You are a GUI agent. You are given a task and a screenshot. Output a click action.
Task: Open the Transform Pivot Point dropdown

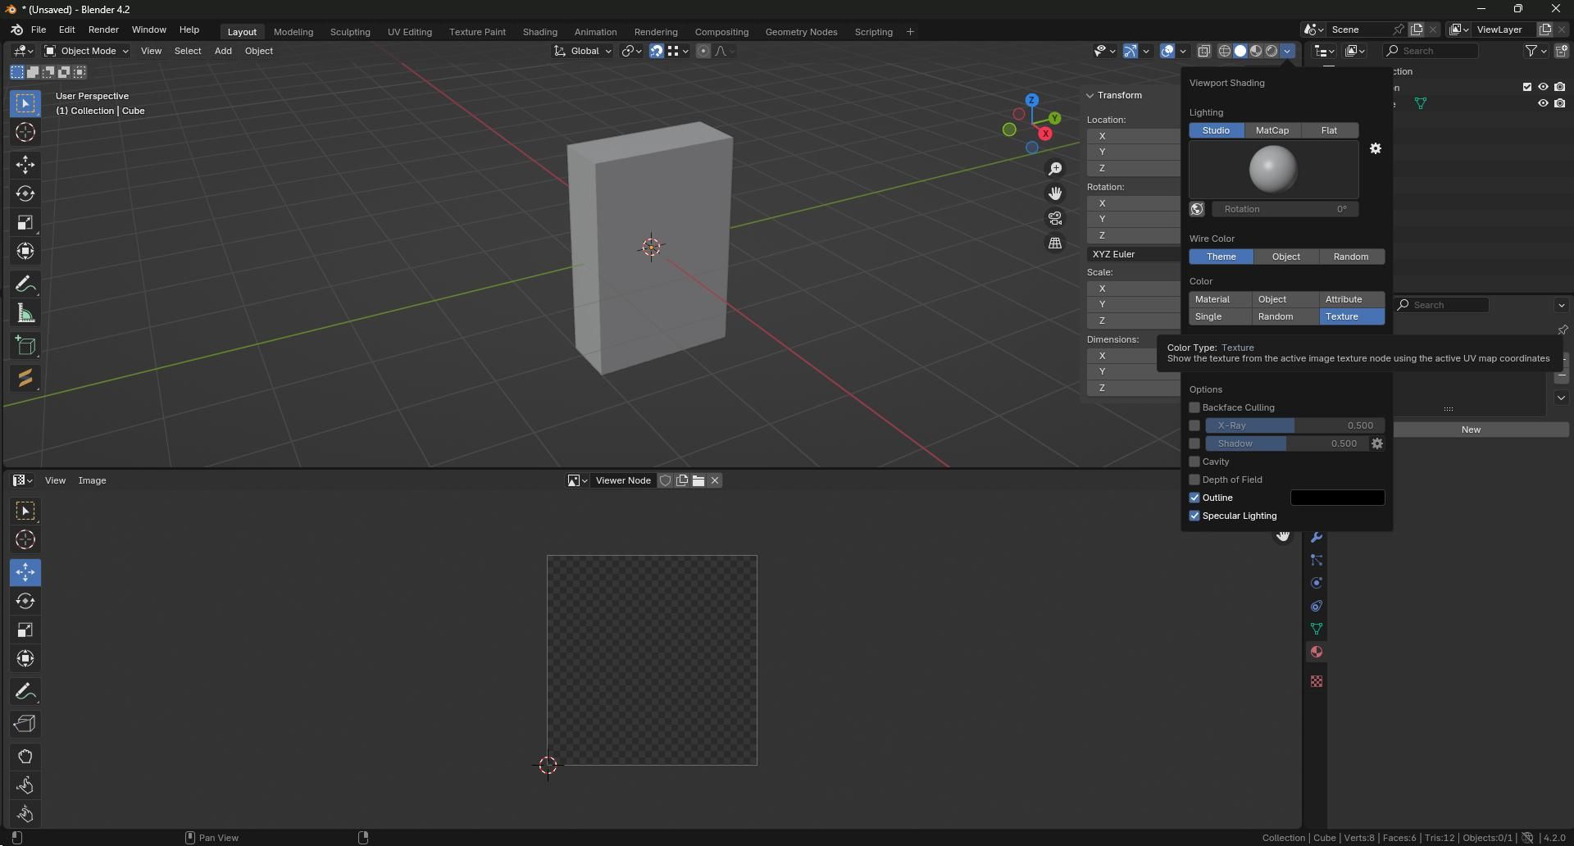click(x=631, y=50)
